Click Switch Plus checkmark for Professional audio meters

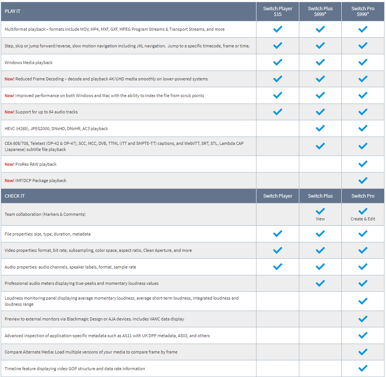click(x=320, y=283)
